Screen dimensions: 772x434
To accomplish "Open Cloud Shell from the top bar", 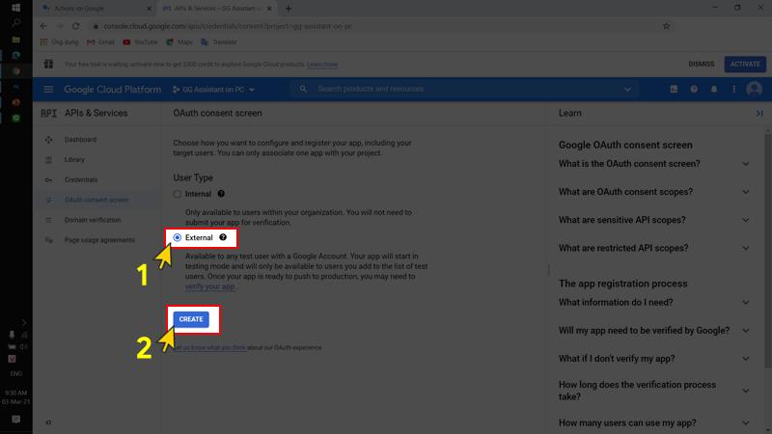I will (674, 90).
